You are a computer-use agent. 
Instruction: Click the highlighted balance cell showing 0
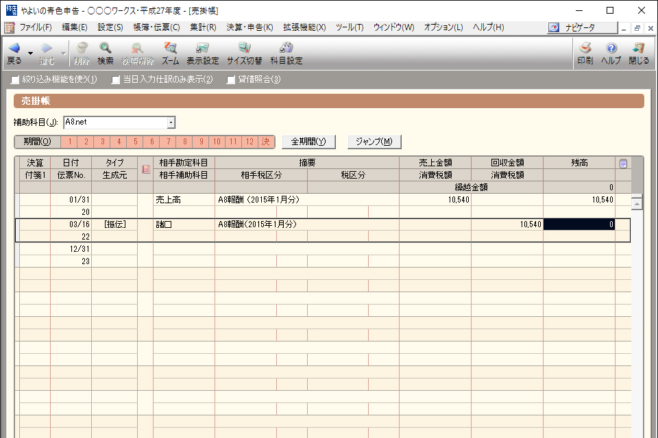pos(579,224)
